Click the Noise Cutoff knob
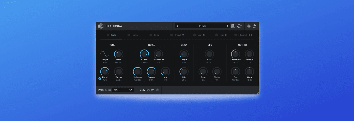 144,54
